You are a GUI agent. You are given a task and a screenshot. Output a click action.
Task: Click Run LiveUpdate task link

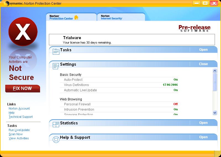(19, 130)
